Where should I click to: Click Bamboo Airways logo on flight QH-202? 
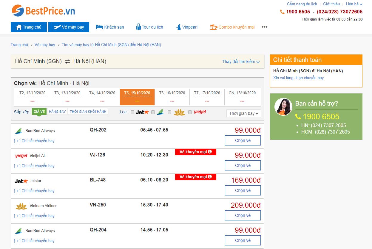[x=19, y=131]
